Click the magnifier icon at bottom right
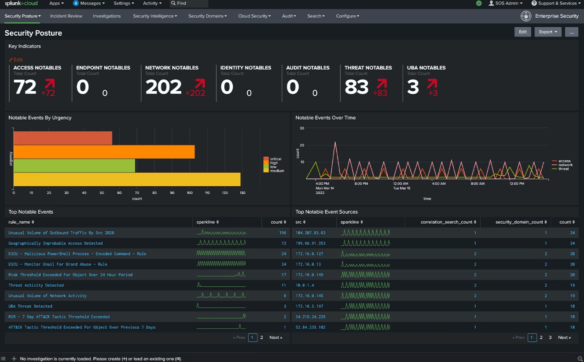 click(x=580, y=358)
